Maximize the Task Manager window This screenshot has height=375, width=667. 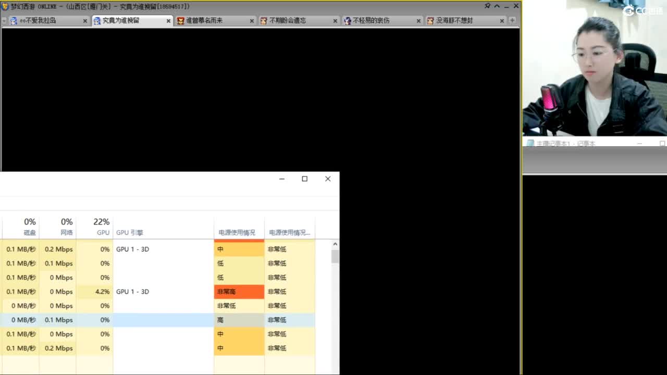pos(305,179)
